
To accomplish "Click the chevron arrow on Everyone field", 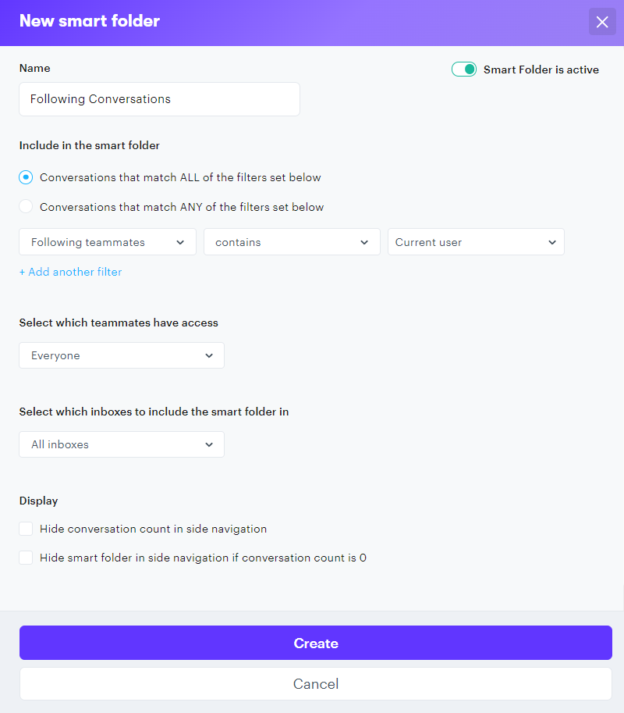I will 209,355.
